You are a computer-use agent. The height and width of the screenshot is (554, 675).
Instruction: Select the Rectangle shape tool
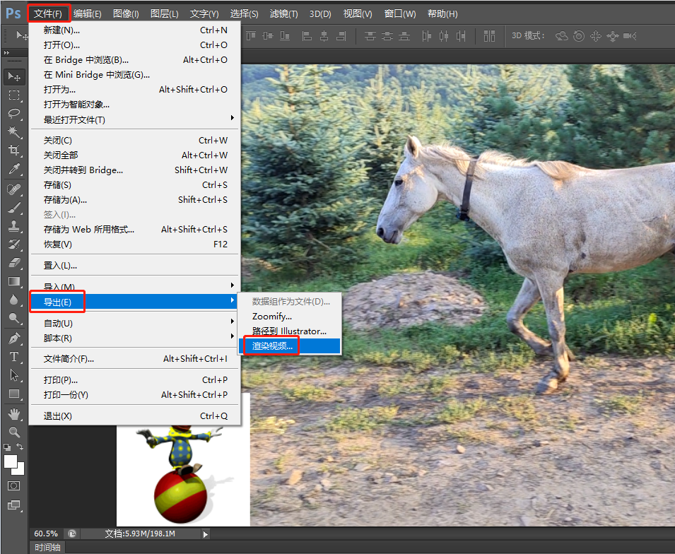coord(14,394)
